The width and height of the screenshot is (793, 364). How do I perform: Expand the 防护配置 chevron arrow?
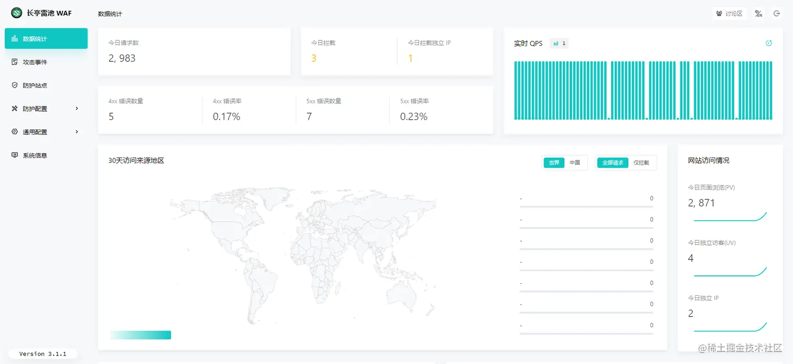(x=77, y=109)
